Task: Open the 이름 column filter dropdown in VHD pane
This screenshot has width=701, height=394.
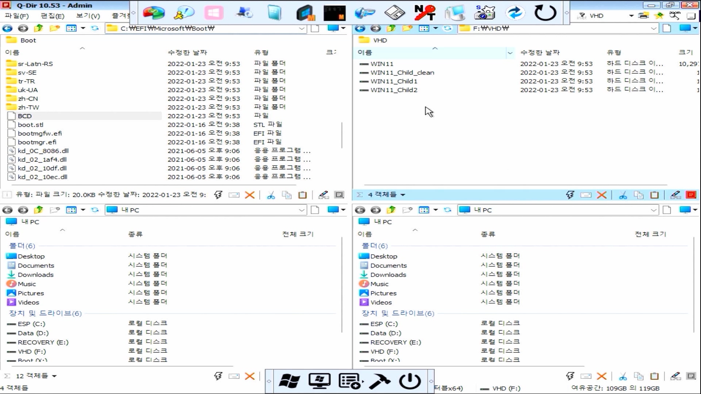Action: pyautogui.click(x=510, y=53)
